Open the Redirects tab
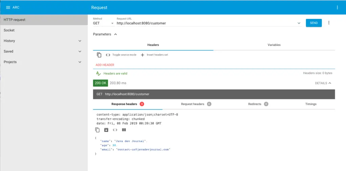The height and width of the screenshot is (171, 346). tap(258, 104)
